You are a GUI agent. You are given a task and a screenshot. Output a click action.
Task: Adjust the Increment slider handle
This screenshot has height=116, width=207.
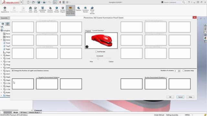[x=98, y=58]
